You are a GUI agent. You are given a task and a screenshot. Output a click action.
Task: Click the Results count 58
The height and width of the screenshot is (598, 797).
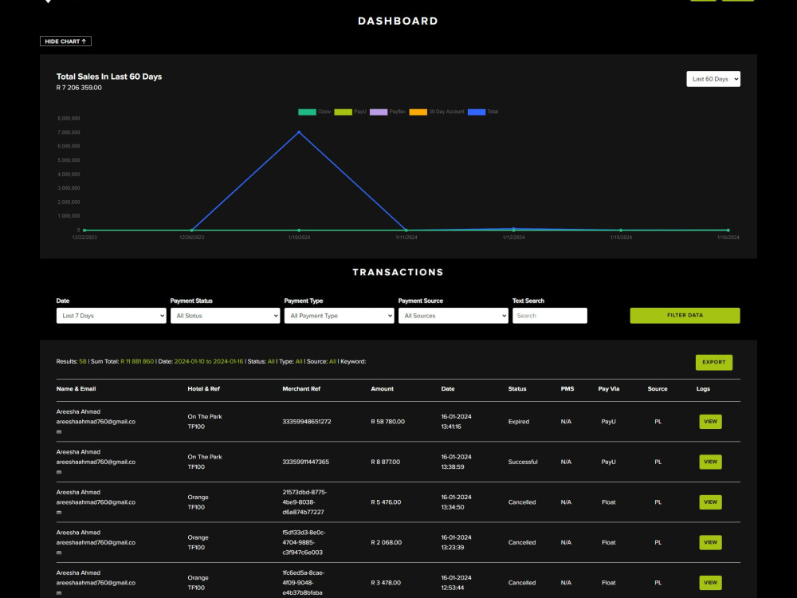[x=82, y=361]
